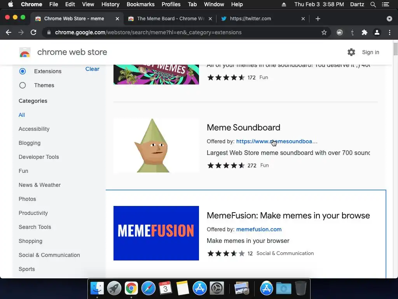Launch Safari from the Dock
This screenshot has width=398, height=299.
148,288
